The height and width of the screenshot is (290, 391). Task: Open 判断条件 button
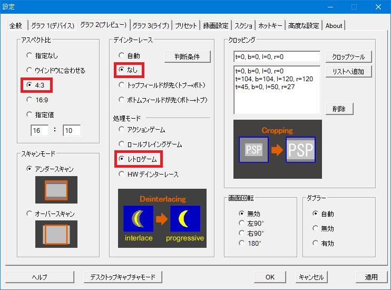coord(187,56)
